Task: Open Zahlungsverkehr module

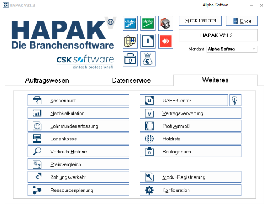Action: pyautogui.click(x=78, y=177)
